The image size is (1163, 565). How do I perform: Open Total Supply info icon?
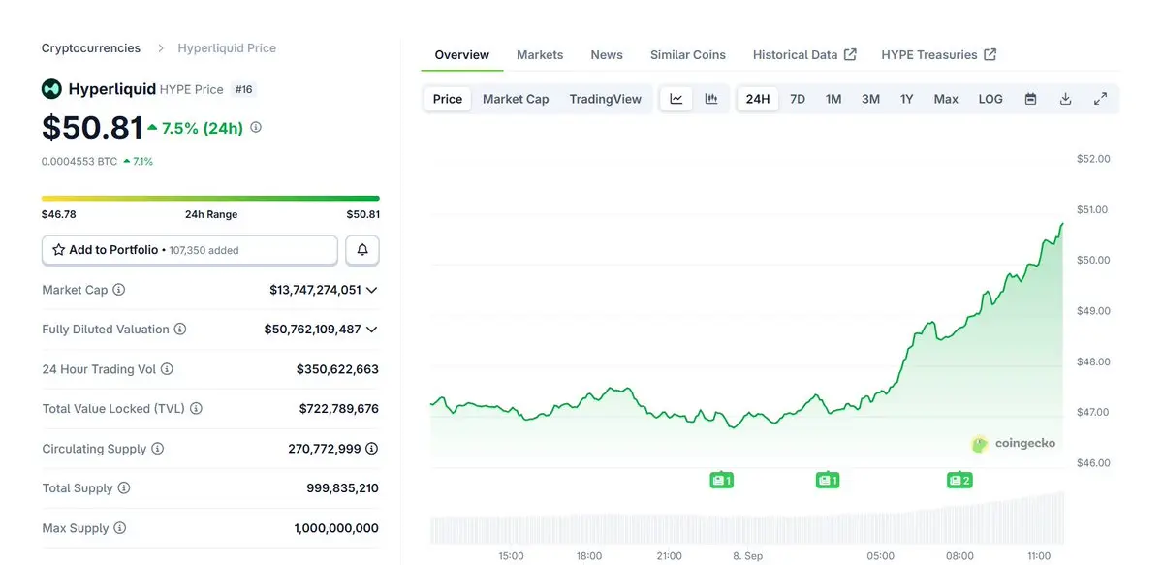point(124,488)
